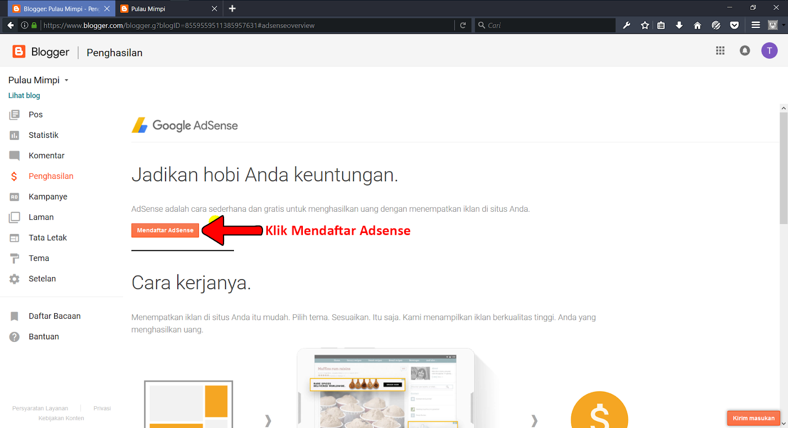Open Persyaratan Layanan link
The image size is (788, 428).
coord(40,408)
